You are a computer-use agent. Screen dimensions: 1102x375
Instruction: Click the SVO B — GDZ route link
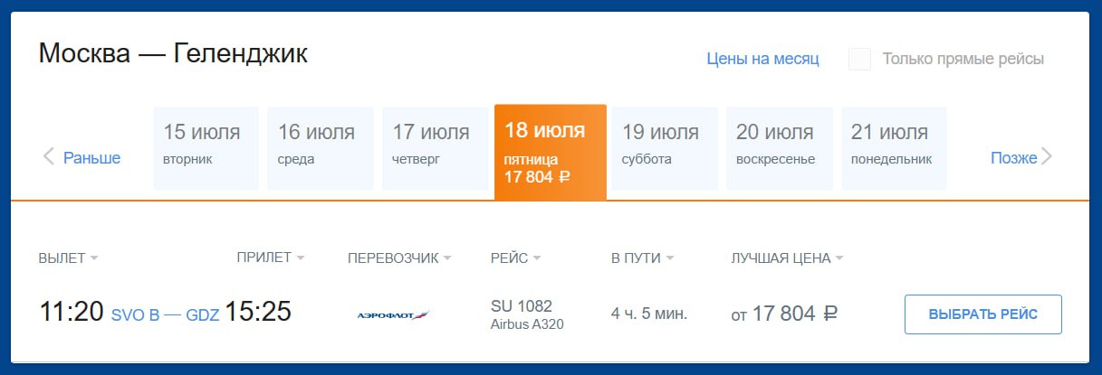(165, 315)
